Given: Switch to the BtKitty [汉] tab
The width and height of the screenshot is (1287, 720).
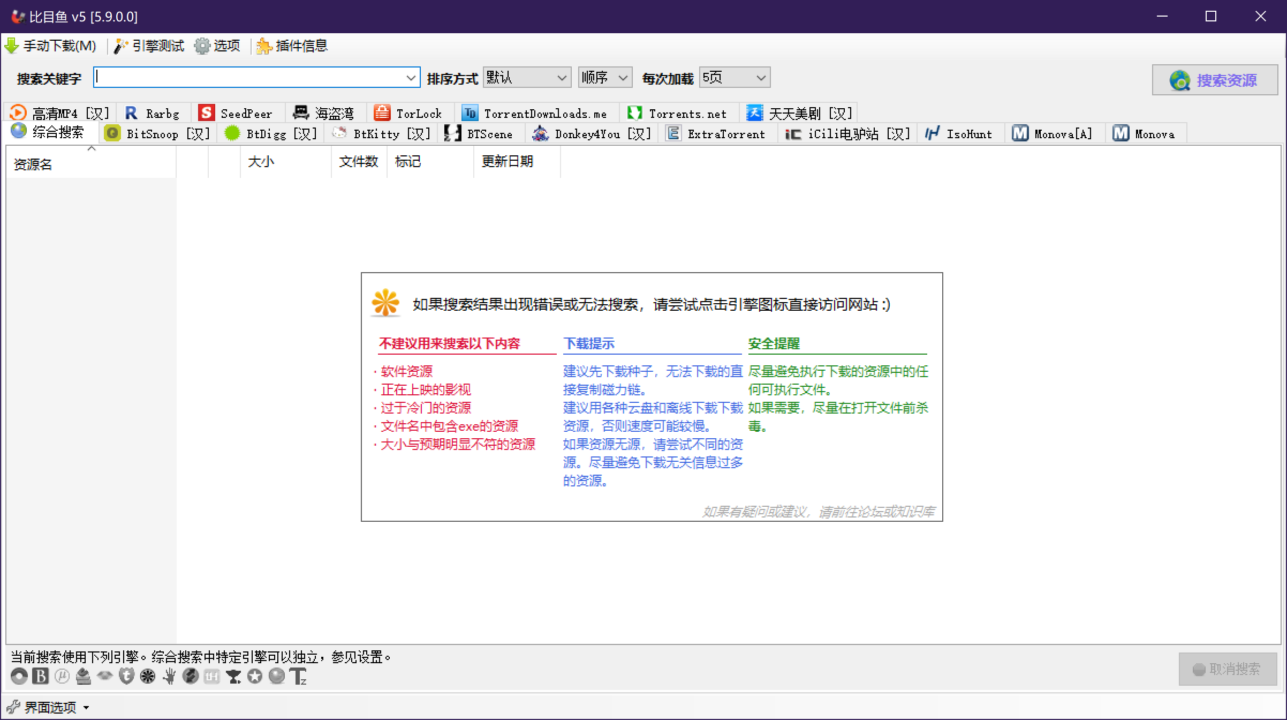Looking at the screenshot, I should pos(381,133).
